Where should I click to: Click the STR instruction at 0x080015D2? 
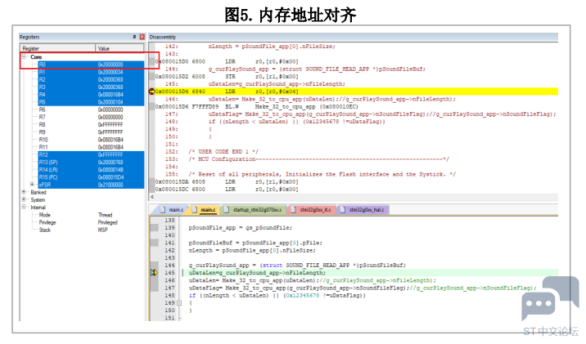click(x=227, y=77)
